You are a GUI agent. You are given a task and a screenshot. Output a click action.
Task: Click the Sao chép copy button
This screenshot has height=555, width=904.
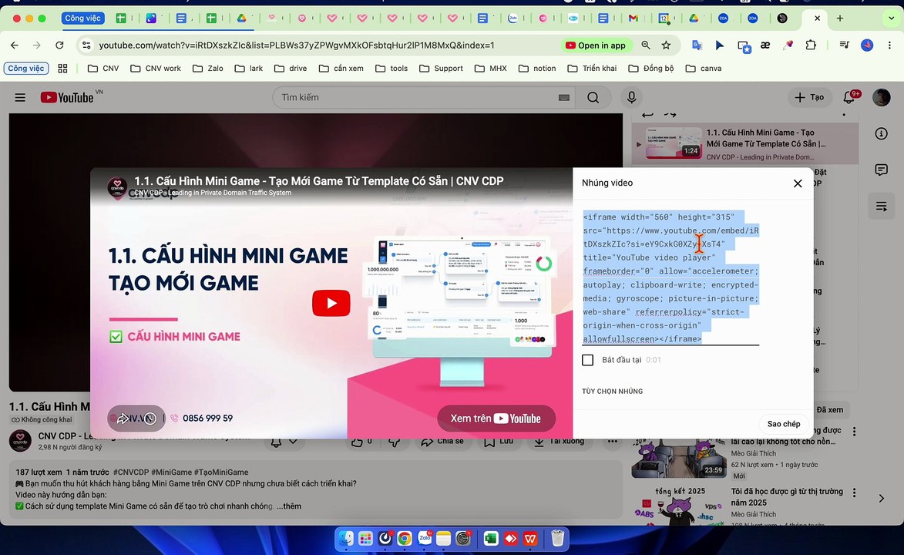coord(784,424)
